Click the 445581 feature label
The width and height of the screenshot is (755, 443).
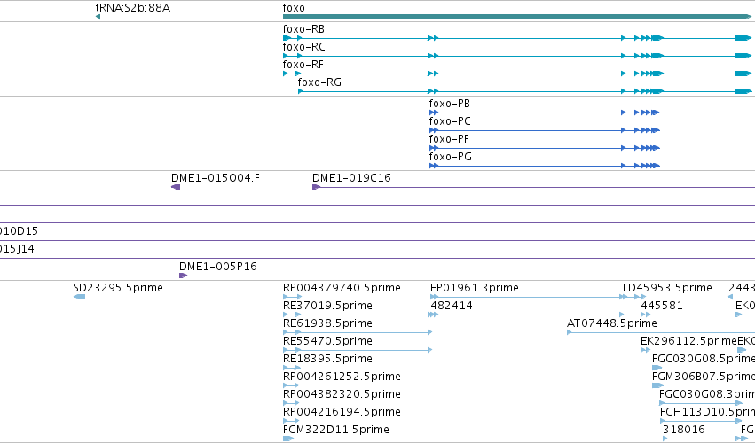click(662, 306)
